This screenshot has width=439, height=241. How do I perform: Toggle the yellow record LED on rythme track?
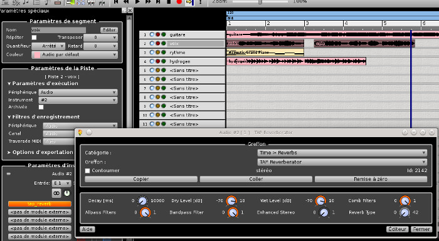coord(157,53)
